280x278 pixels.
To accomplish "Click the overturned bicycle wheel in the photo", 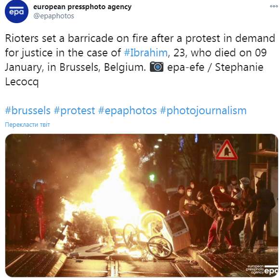I will (x=160, y=247).
